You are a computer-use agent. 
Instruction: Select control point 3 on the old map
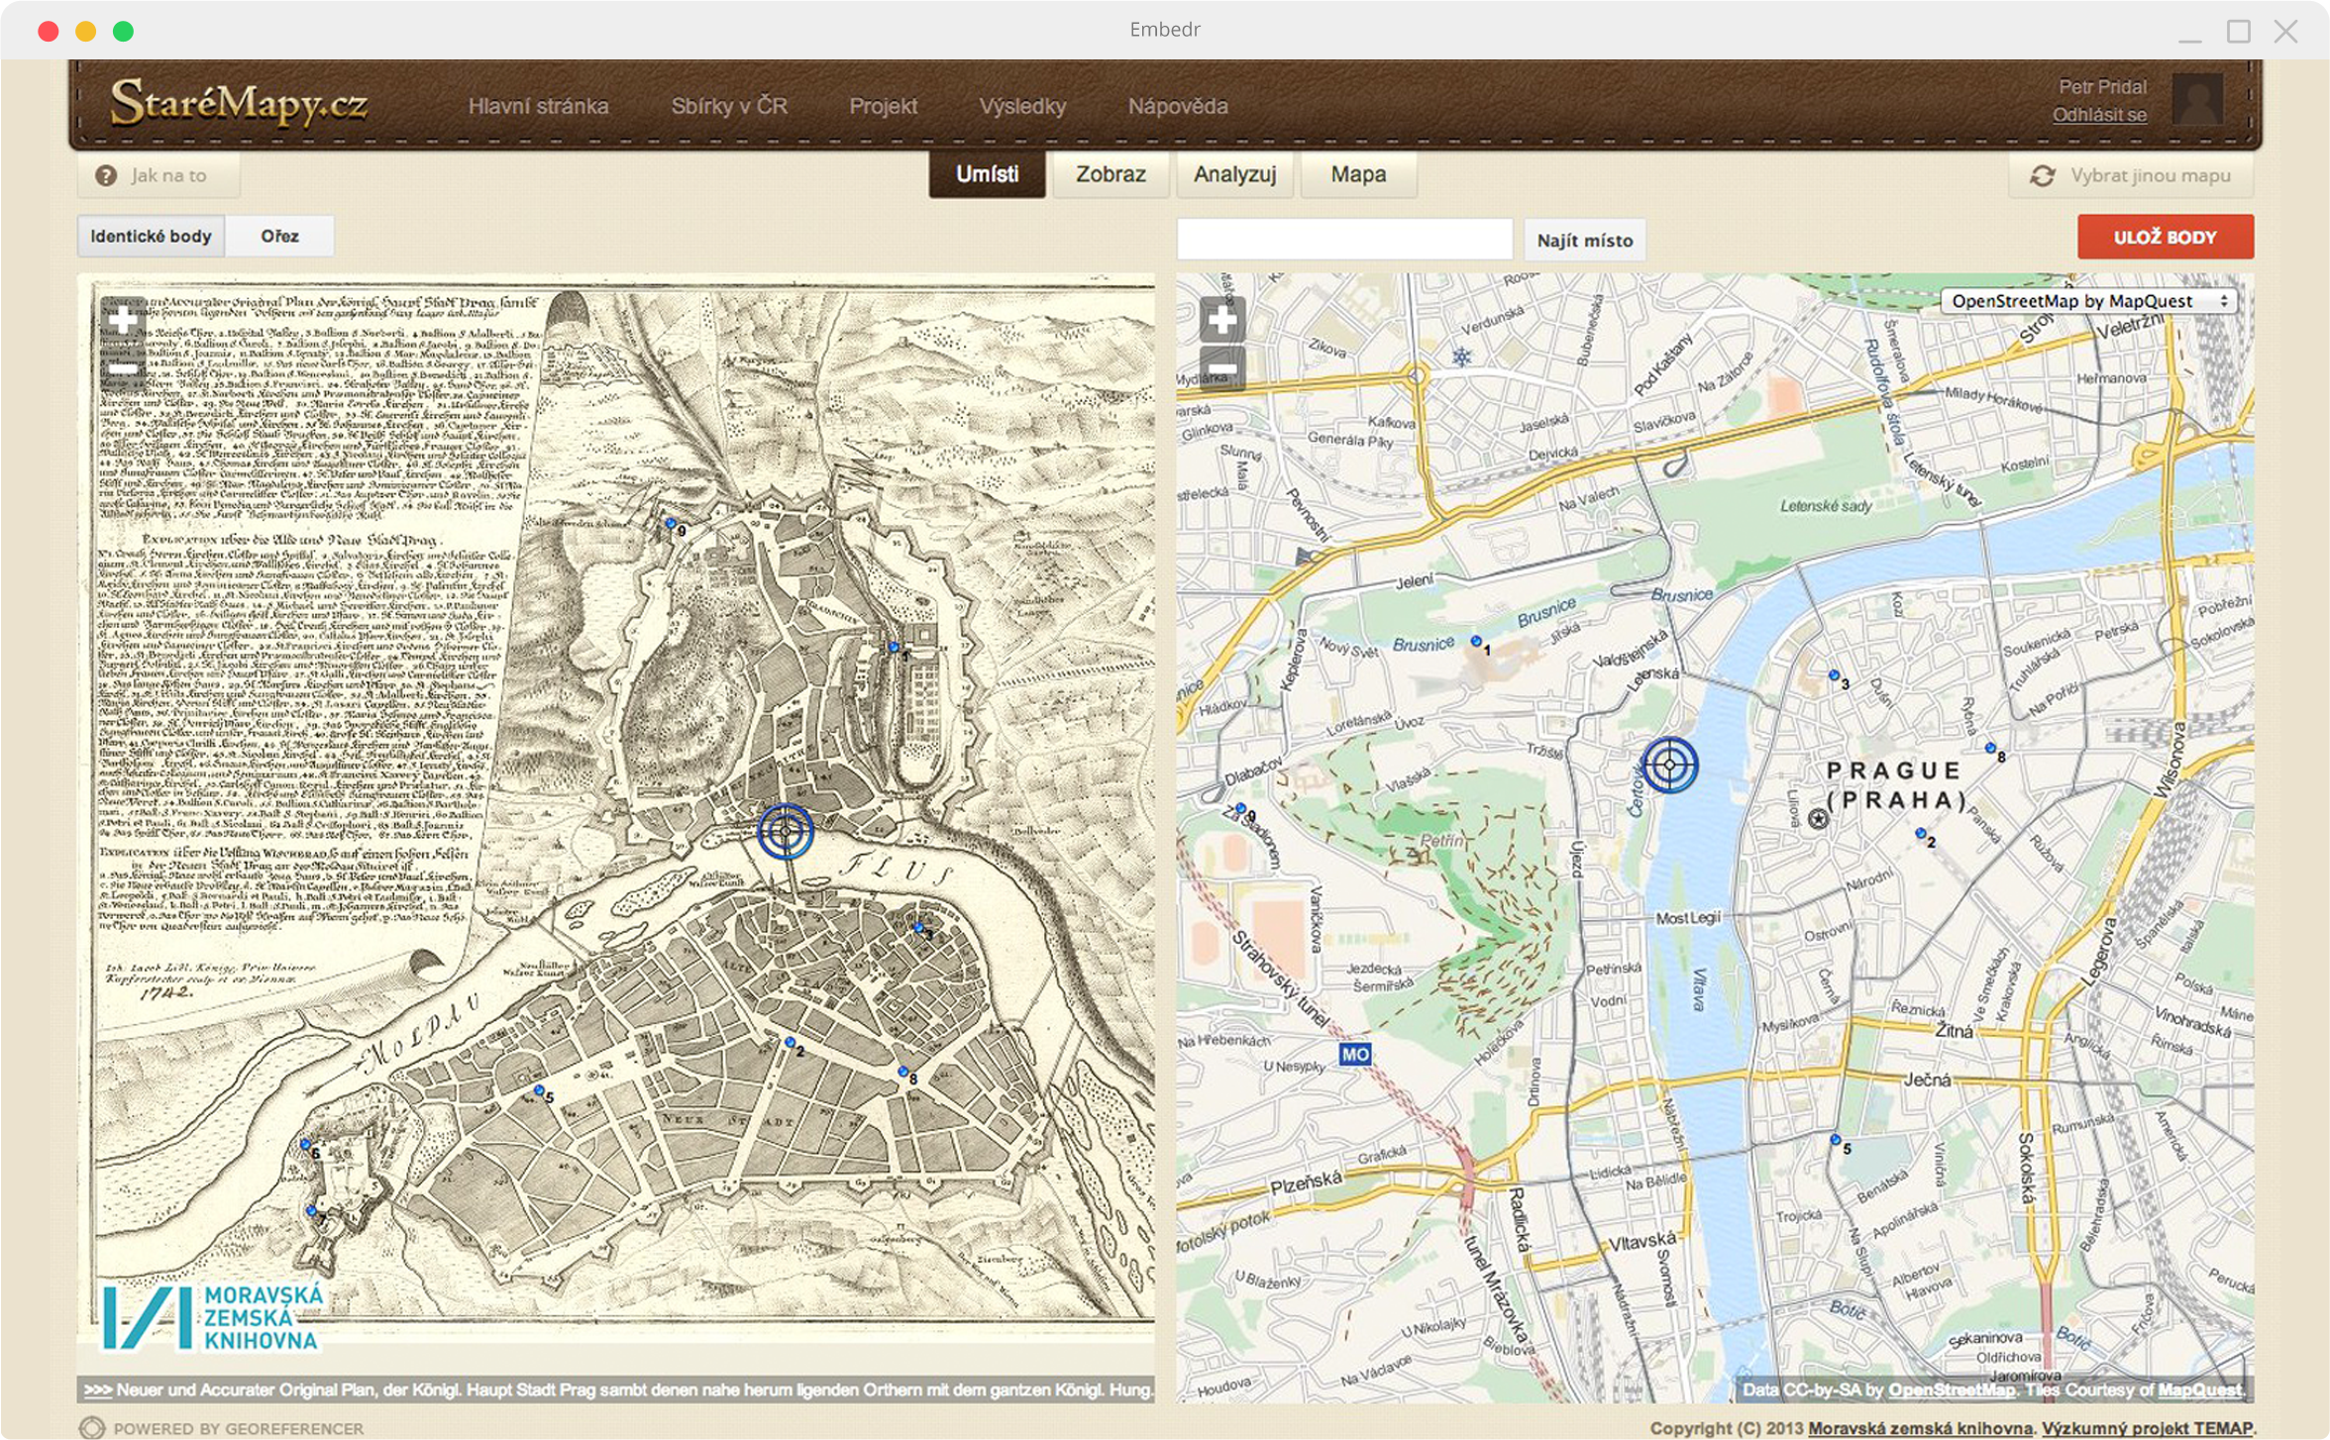pos(918,928)
